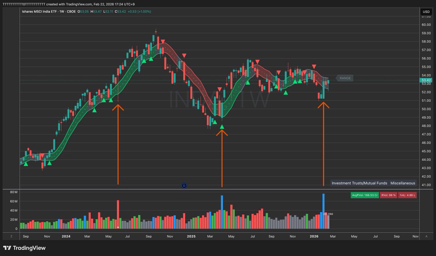The height and width of the screenshot is (256, 436).
Task: Open the dividend marker labeled D
Action: (x=184, y=186)
